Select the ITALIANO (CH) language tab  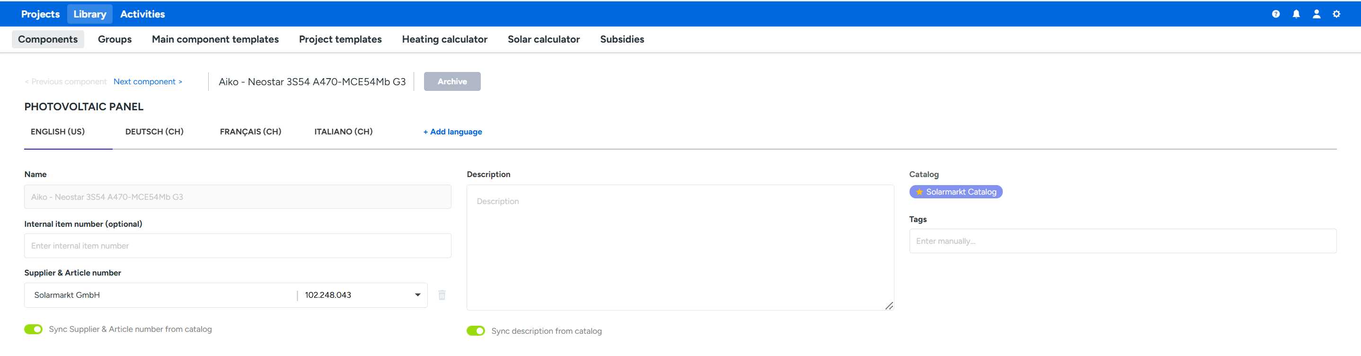344,132
